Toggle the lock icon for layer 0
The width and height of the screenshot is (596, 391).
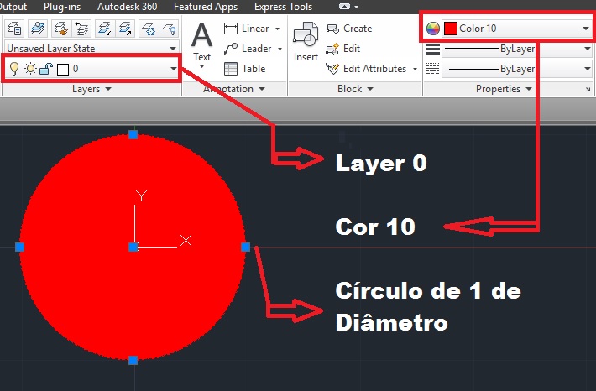tap(44, 68)
